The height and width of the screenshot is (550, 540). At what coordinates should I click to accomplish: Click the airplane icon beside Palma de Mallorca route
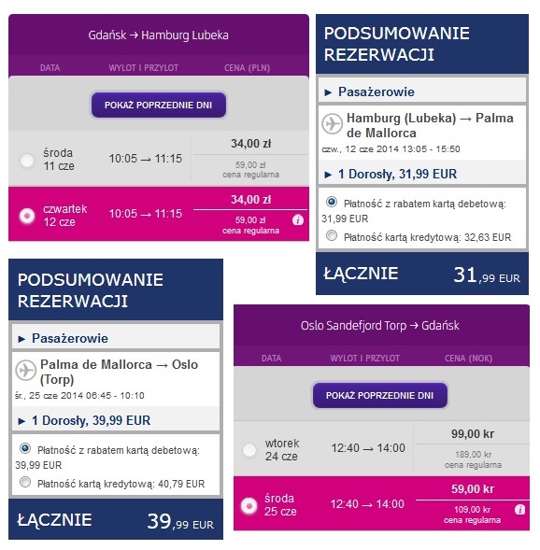(25, 370)
